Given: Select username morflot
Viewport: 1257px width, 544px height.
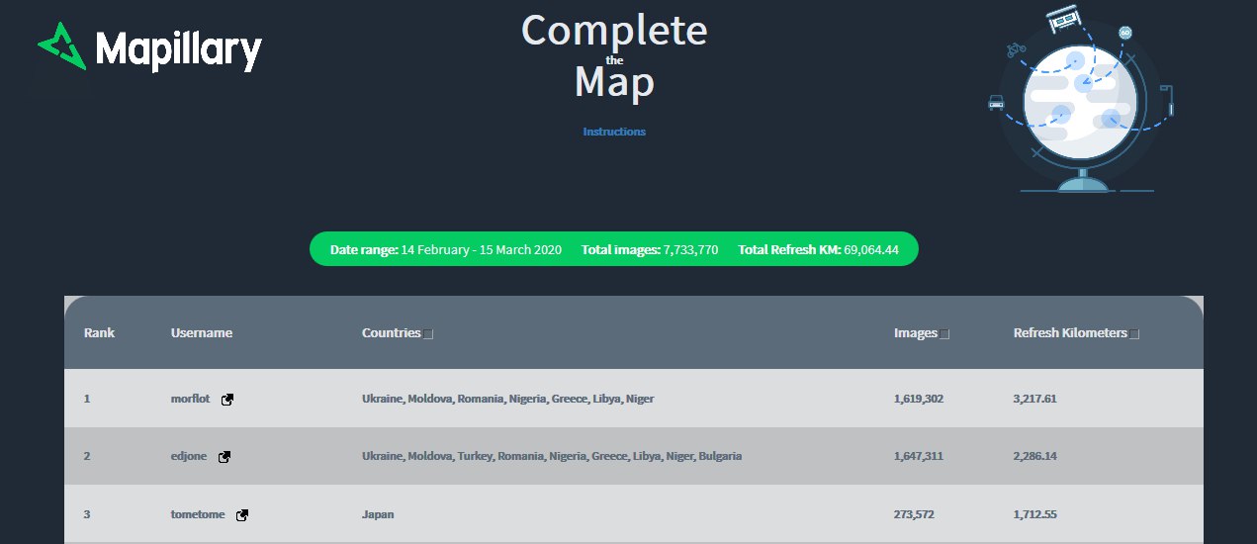Looking at the screenshot, I should pos(192,399).
